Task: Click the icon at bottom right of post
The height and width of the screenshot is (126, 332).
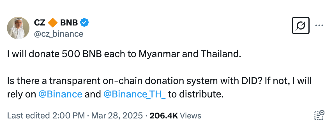Action: [x=319, y=115]
